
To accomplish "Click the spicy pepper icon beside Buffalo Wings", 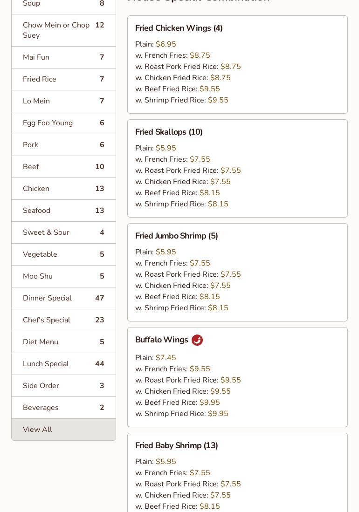I will (197, 340).
